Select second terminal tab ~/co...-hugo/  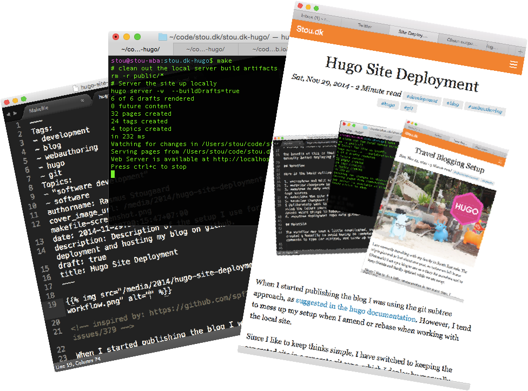(206, 49)
